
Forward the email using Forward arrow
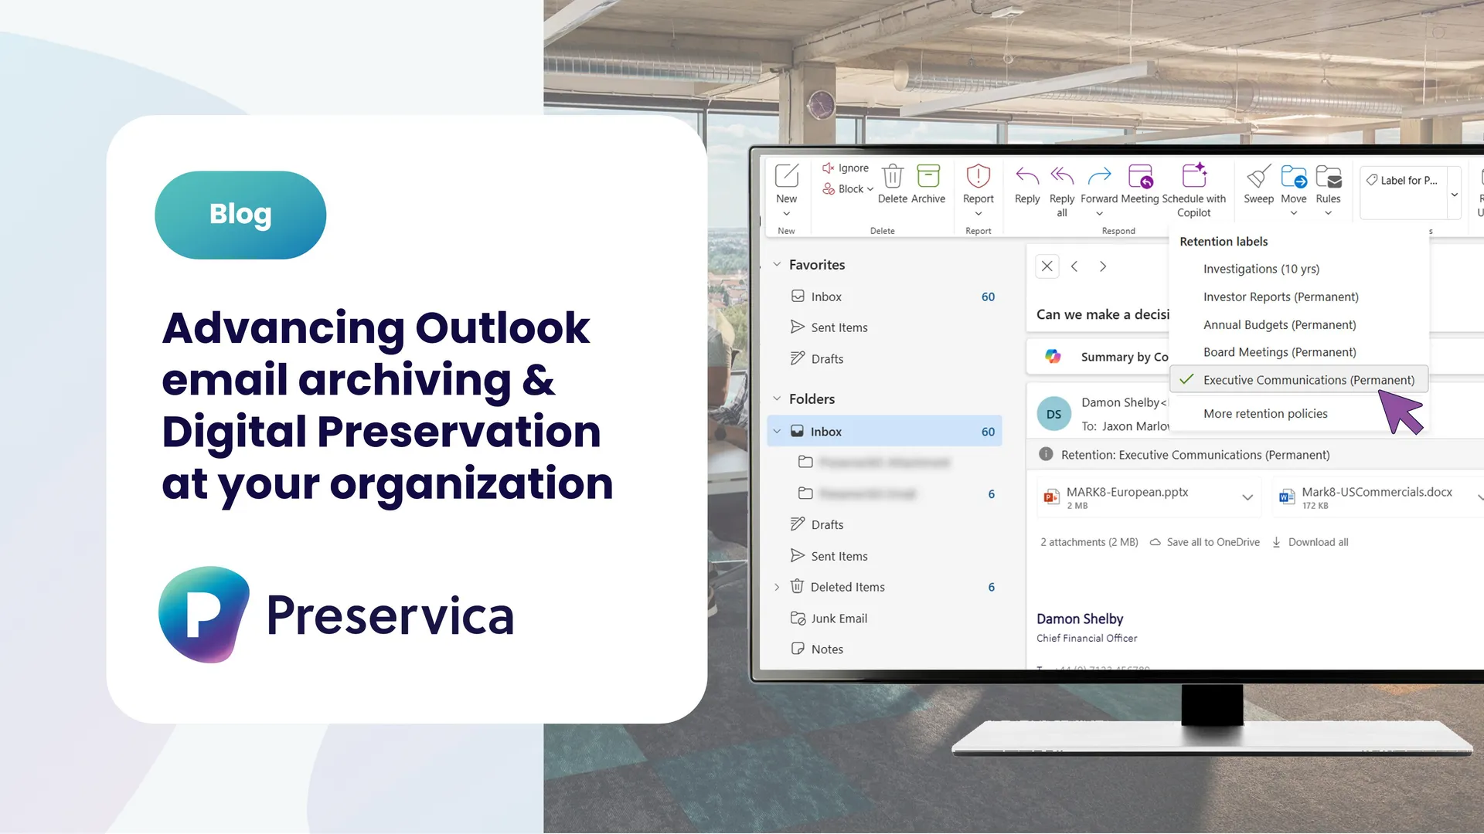[1099, 177]
